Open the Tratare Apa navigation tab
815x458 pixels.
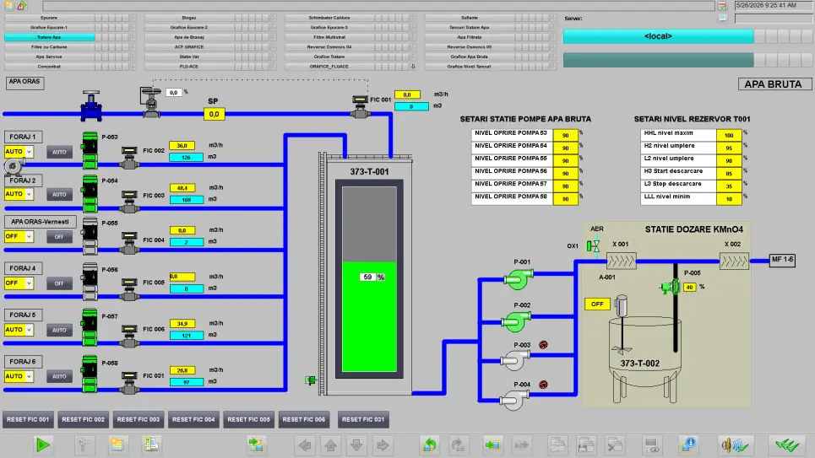[49, 37]
